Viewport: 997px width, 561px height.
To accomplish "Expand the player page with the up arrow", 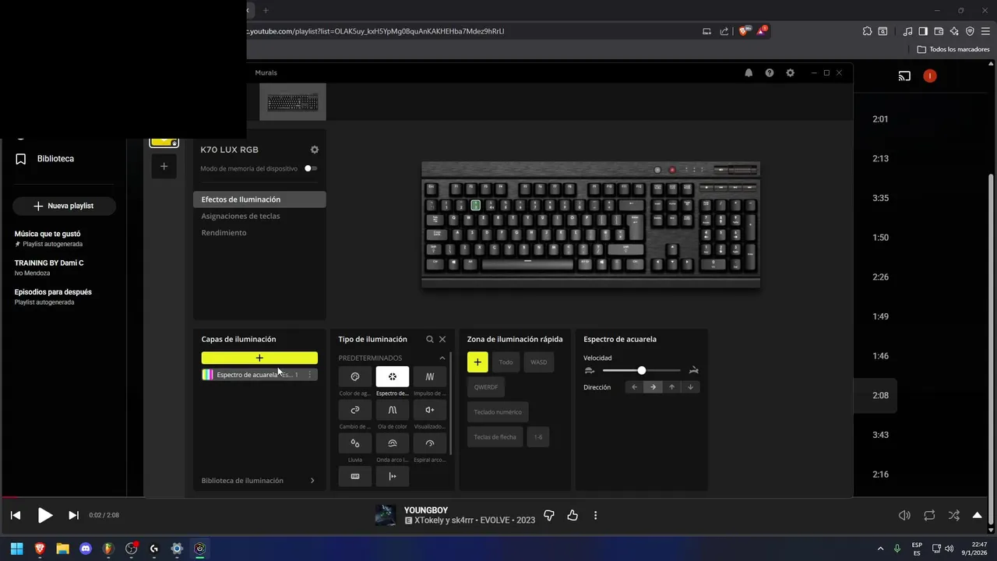I will click(x=978, y=515).
